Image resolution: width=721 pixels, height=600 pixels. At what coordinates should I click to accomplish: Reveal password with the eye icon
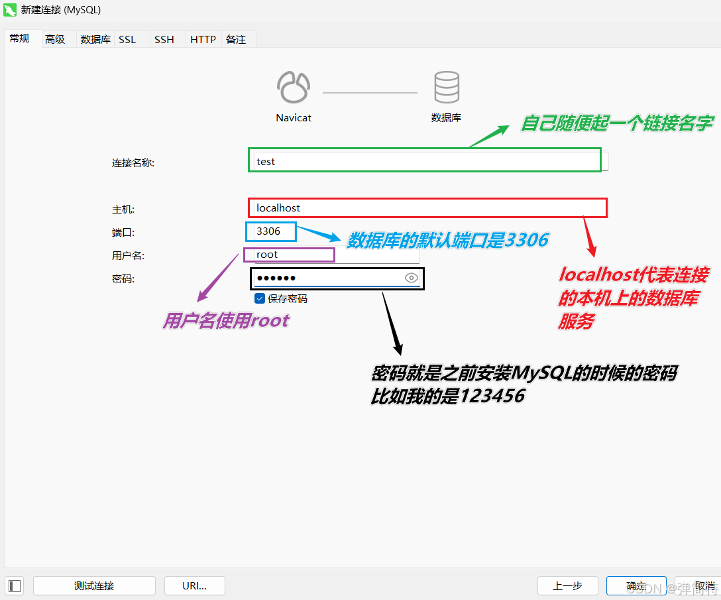[x=412, y=278]
